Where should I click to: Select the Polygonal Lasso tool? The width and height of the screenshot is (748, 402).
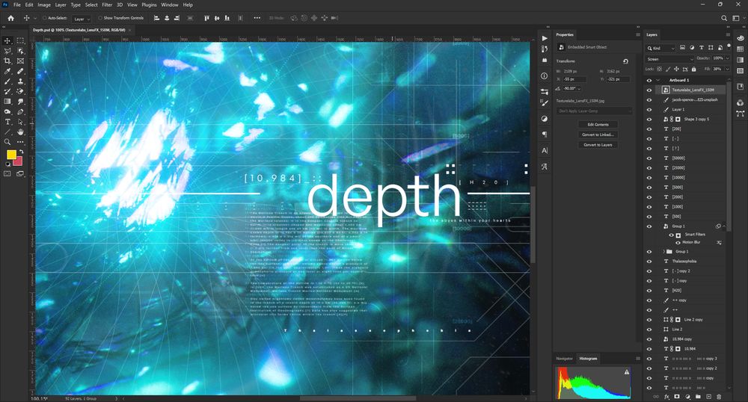tap(7, 51)
